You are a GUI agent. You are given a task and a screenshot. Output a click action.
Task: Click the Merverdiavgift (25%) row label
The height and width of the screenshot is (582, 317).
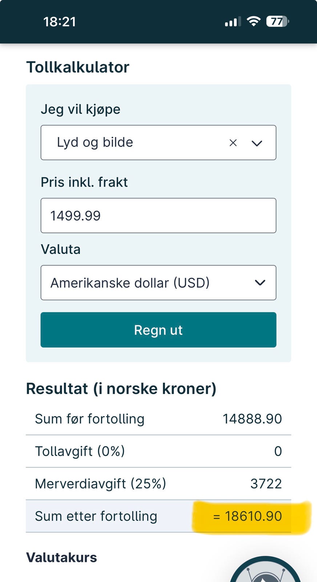pos(101,484)
